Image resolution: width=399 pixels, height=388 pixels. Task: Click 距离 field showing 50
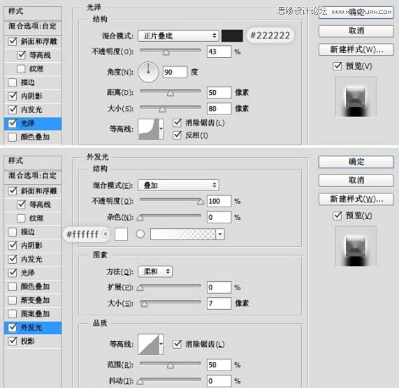(x=219, y=93)
